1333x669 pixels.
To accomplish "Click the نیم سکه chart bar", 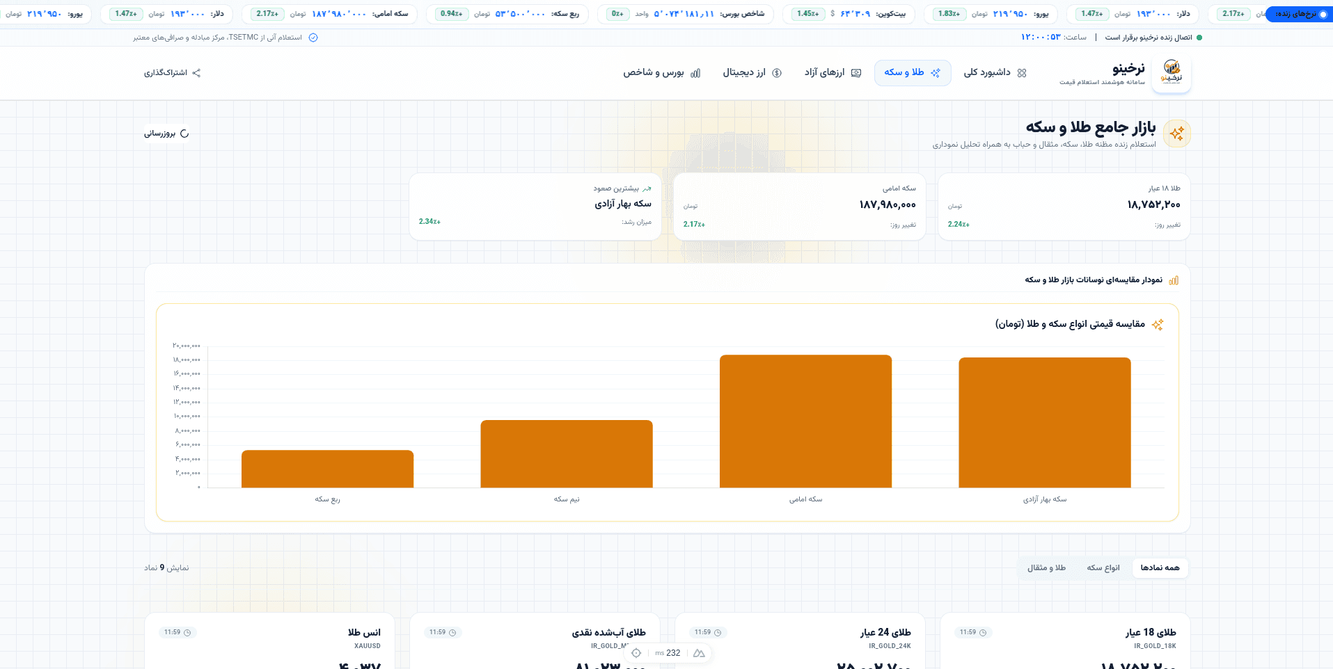I will [x=567, y=453].
